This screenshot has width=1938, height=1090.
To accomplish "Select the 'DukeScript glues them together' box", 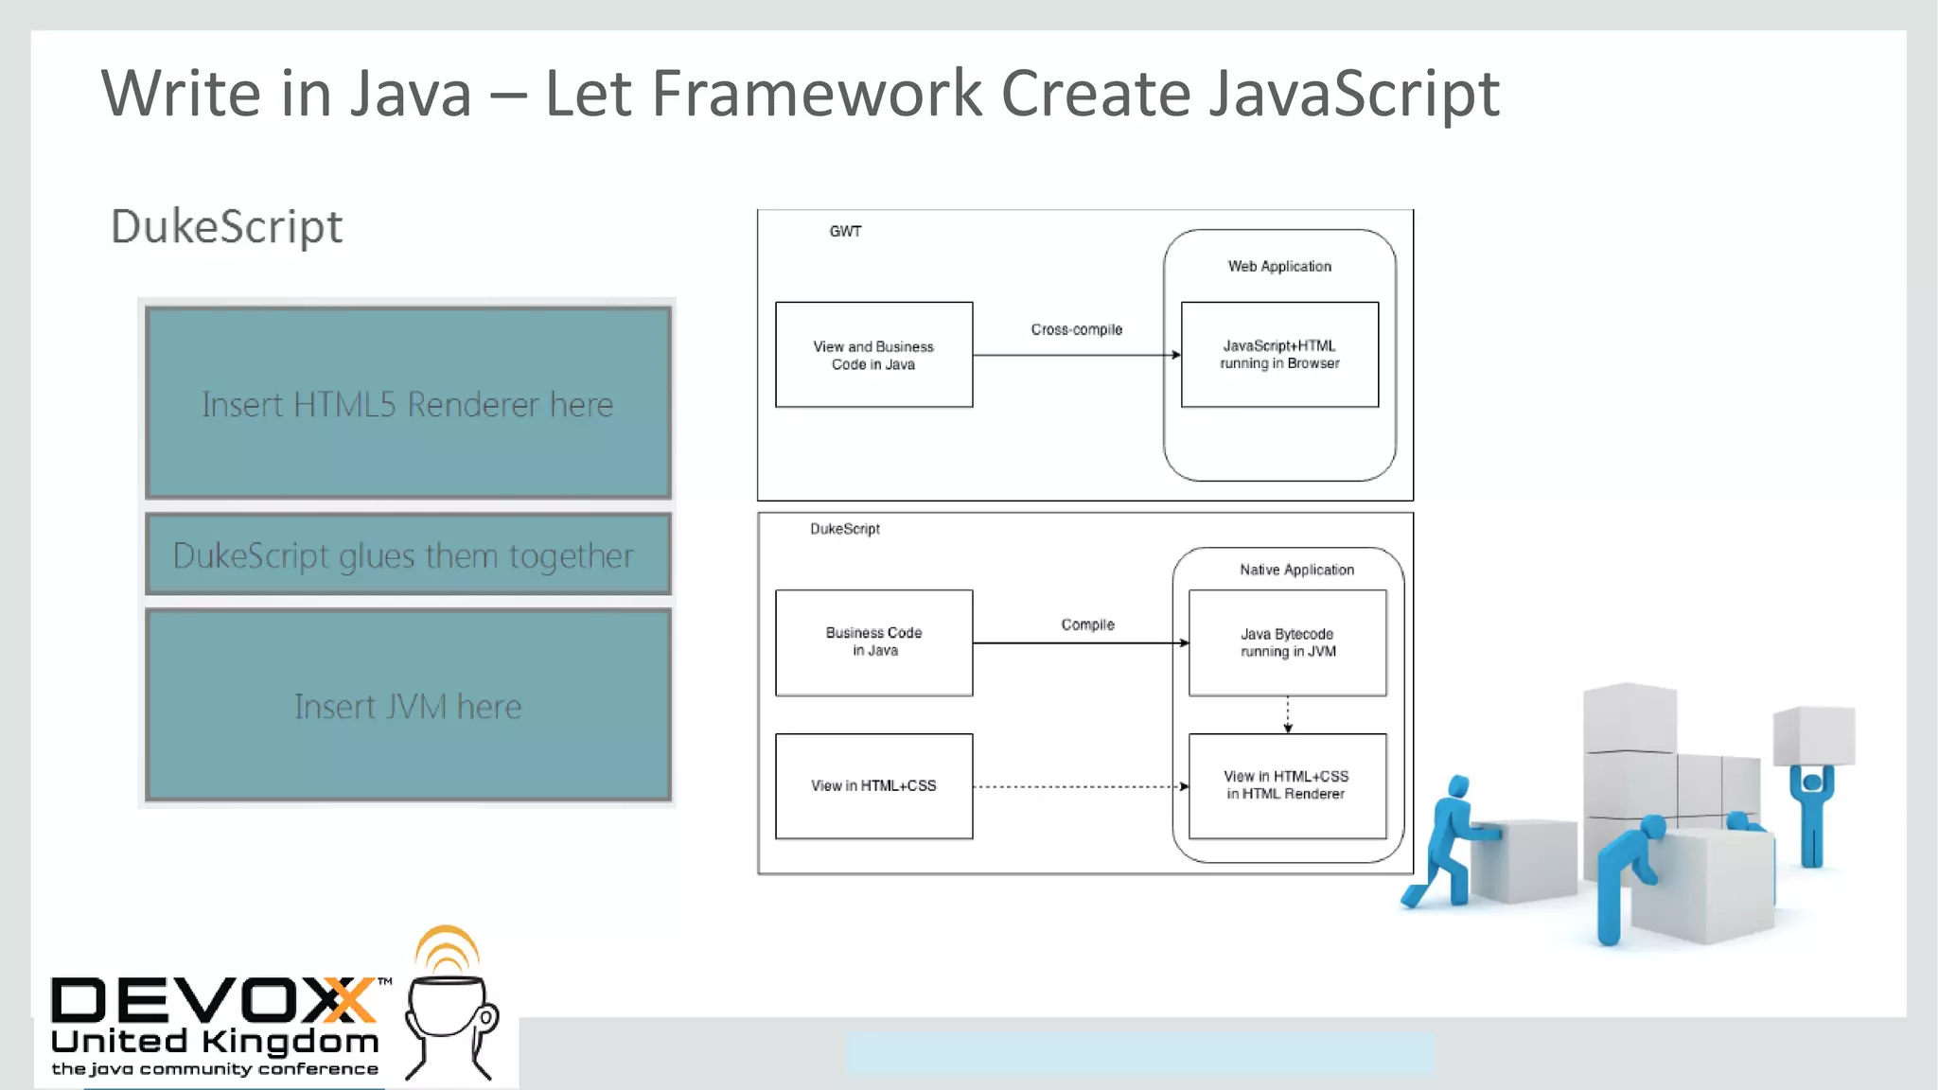I will (x=408, y=555).
